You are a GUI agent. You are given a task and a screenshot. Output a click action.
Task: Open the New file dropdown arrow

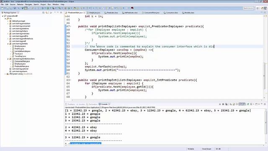tap(5, 8)
